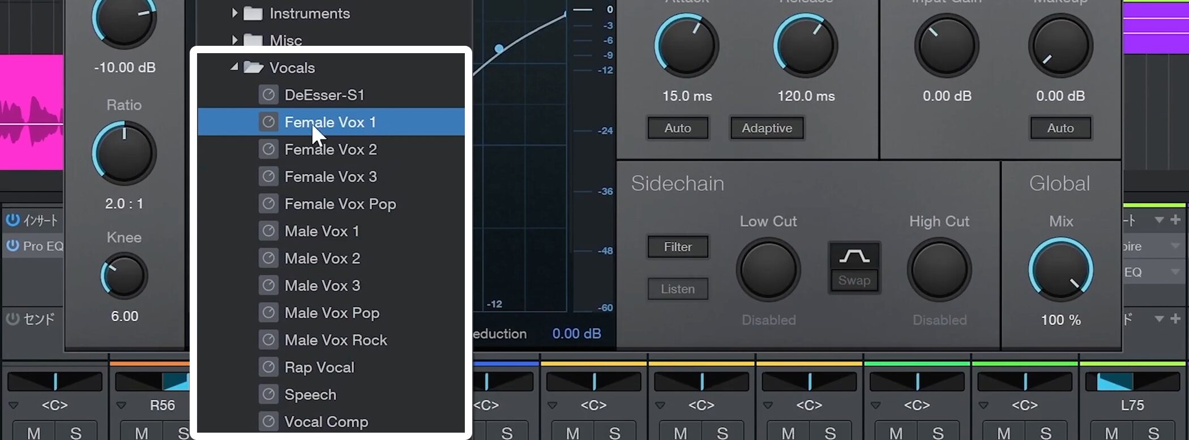This screenshot has height=440, width=1189.
Task: Click the preset icon next to Rap Vocal
Action: tap(268, 367)
